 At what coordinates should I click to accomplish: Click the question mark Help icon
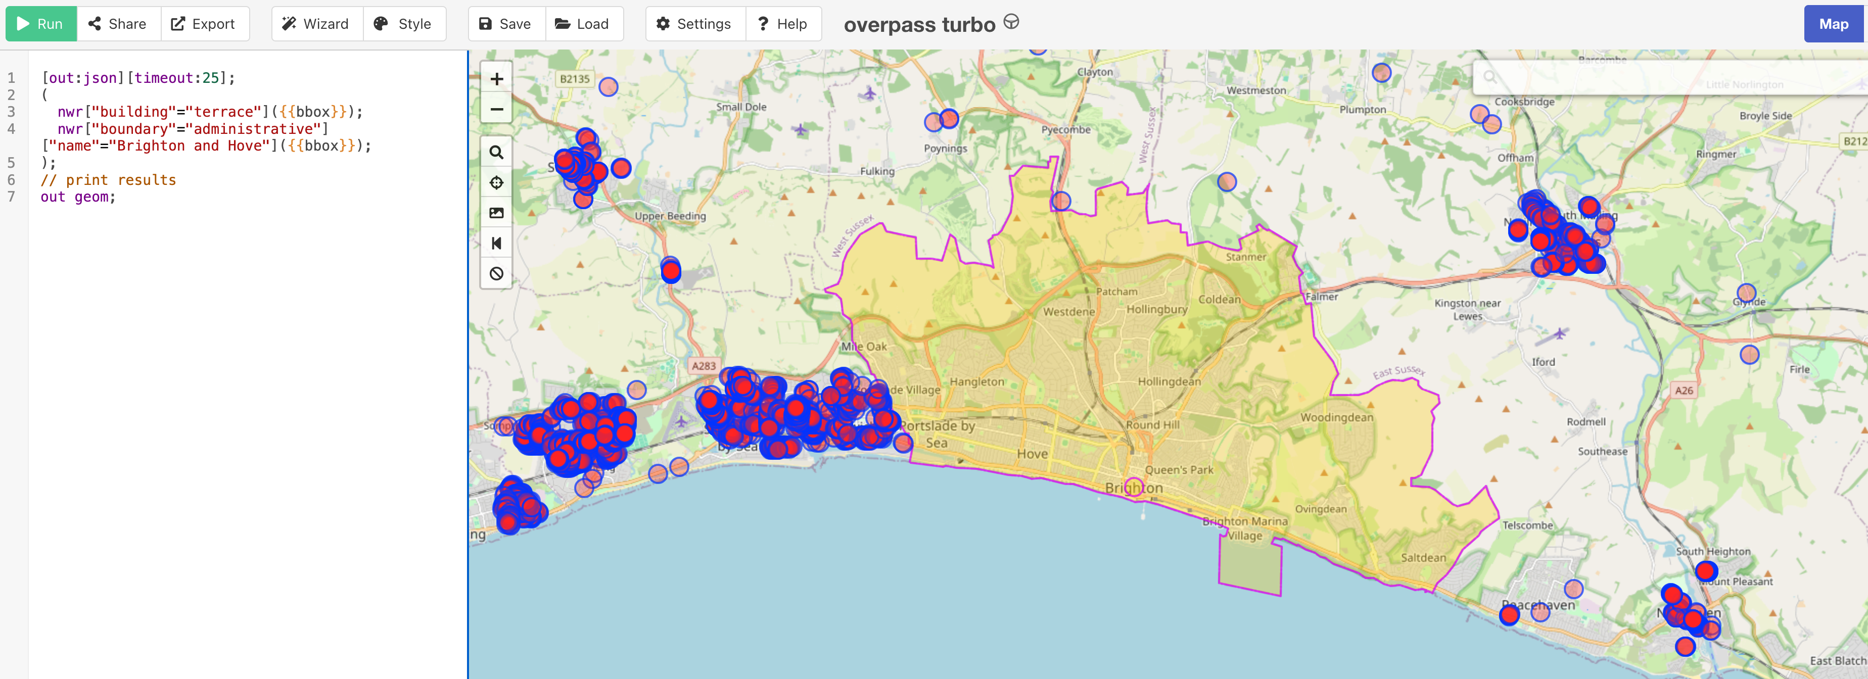tap(763, 24)
